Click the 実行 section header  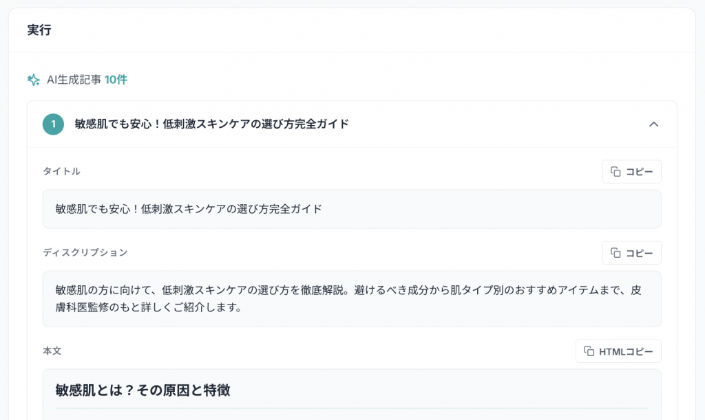pos(39,30)
